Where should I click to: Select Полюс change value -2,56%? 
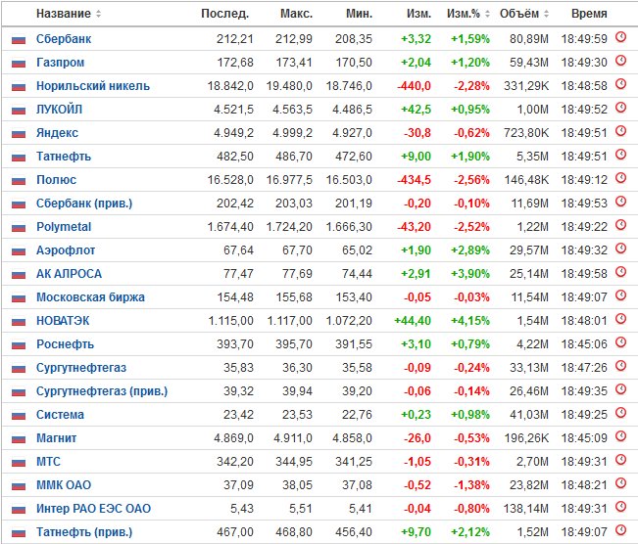(x=471, y=180)
